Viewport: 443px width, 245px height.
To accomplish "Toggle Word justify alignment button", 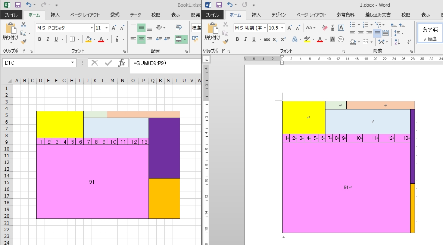I will point(377,33).
